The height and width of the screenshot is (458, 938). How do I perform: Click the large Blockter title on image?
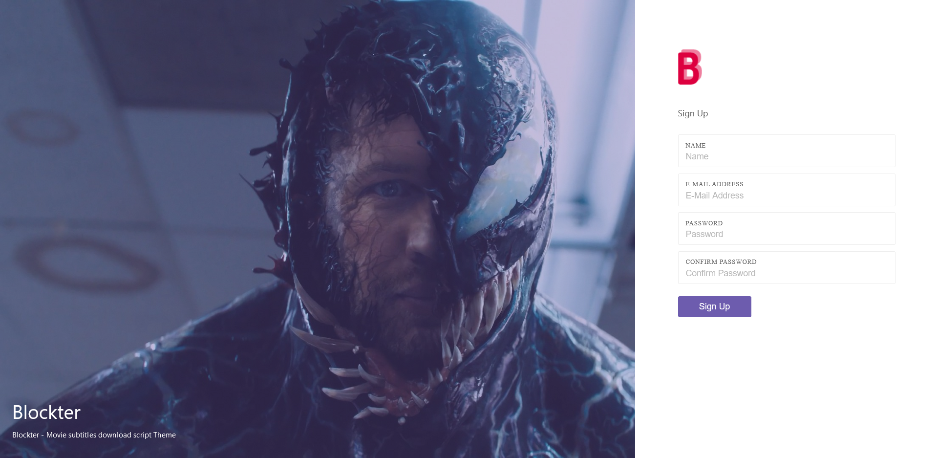click(x=46, y=412)
